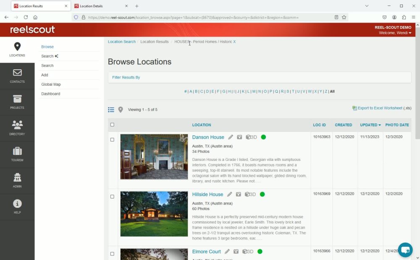420x260 pixels.
Task: Sort by Created column header
Action: point(344,125)
